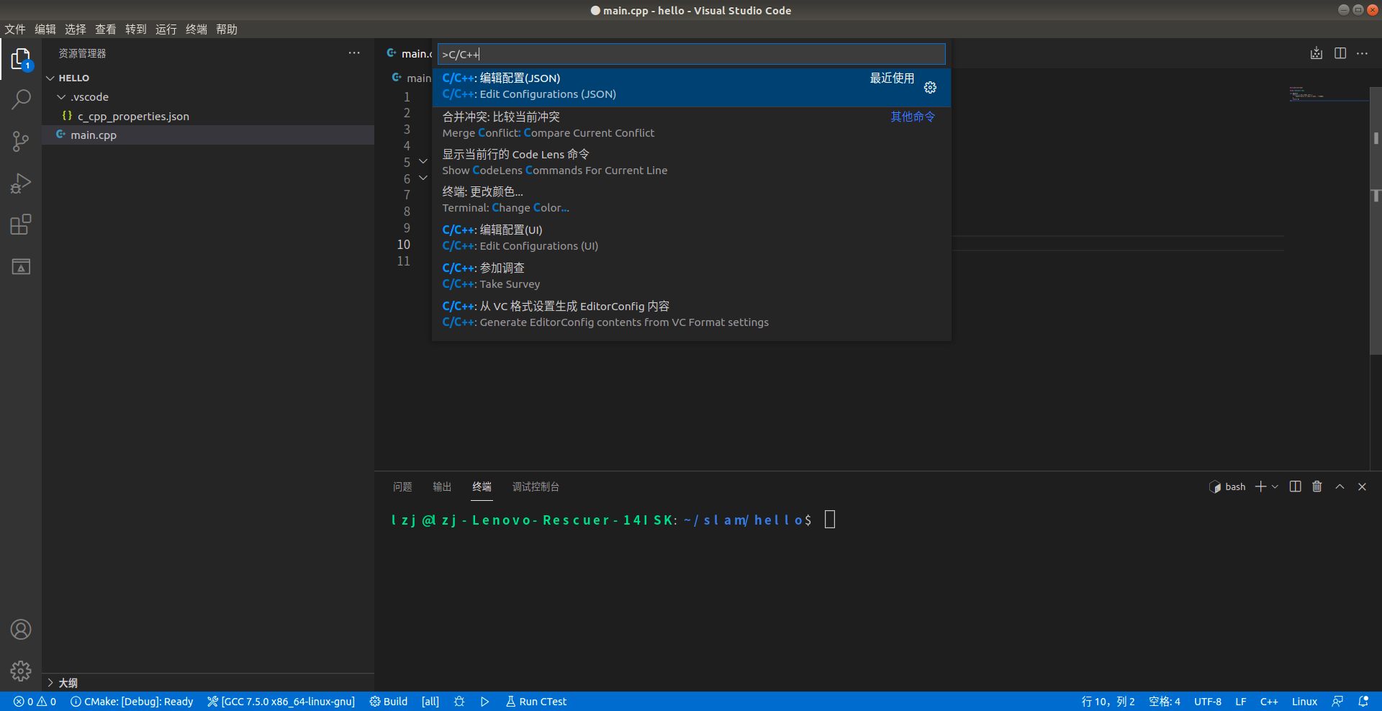Open the 查看 menu
The width and height of the screenshot is (1382, 711).
coord(106,30)
